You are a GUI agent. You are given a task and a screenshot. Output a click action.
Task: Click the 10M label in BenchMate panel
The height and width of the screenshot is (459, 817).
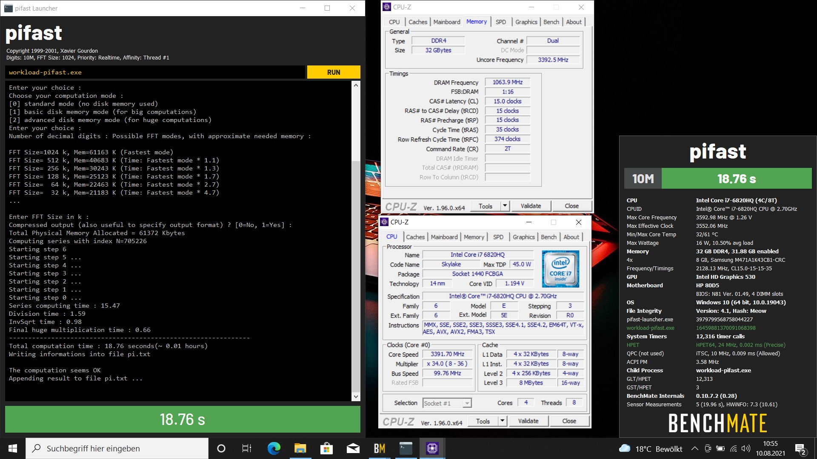pyautogui.click(x=643, y=178)
